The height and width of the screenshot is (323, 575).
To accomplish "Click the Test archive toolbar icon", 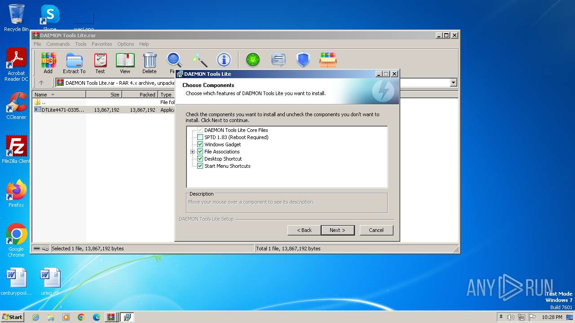I will click(x=100, y=63).
